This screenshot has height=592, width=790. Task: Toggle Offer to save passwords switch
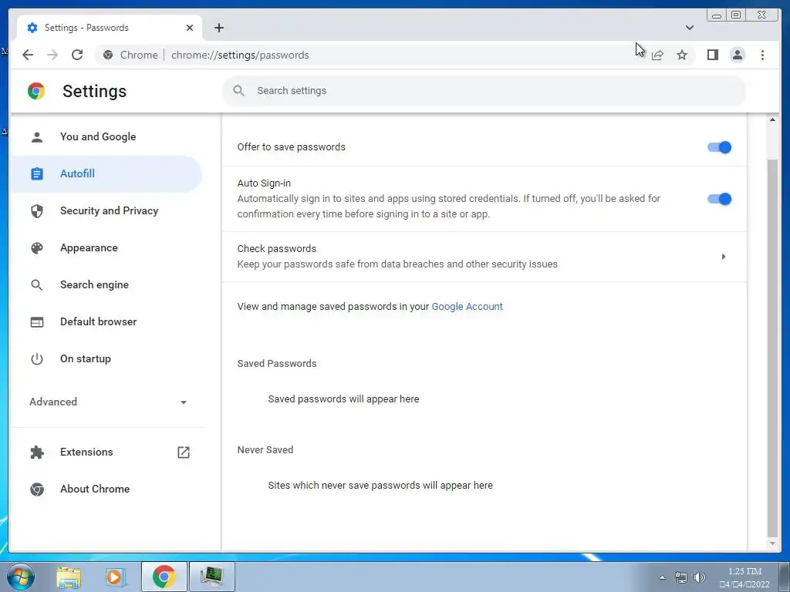[x=719, y=147]
